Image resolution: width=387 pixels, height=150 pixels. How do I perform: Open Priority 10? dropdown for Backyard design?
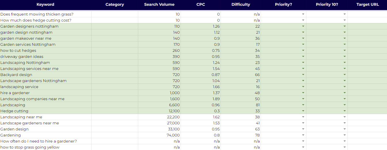coord(345,75)
